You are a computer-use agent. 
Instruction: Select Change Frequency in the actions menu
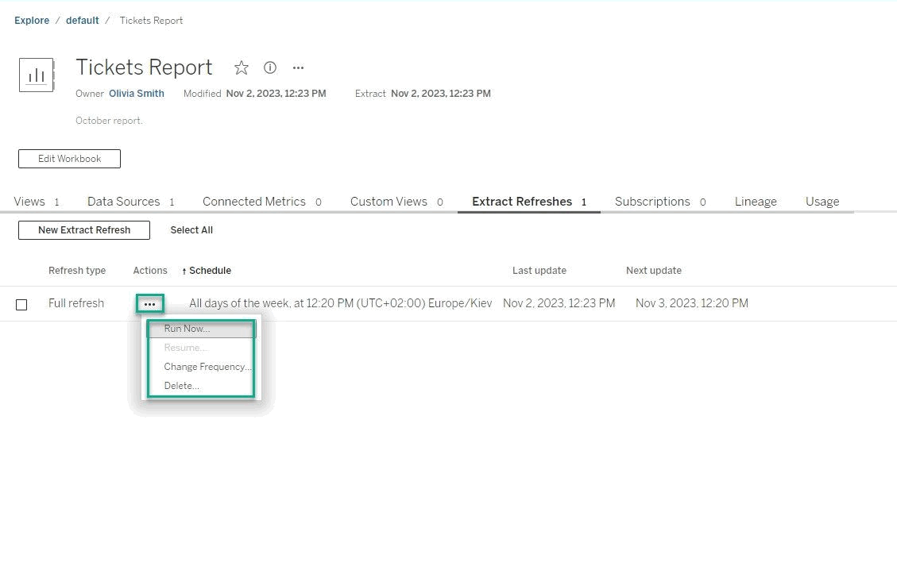click(x=207, y=367)
